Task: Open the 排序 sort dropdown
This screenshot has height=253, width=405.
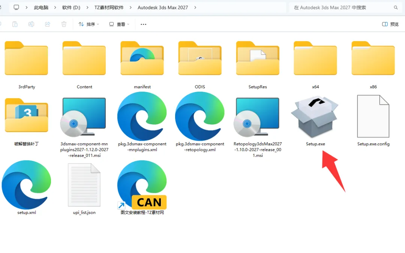Action: coord(89,24)
